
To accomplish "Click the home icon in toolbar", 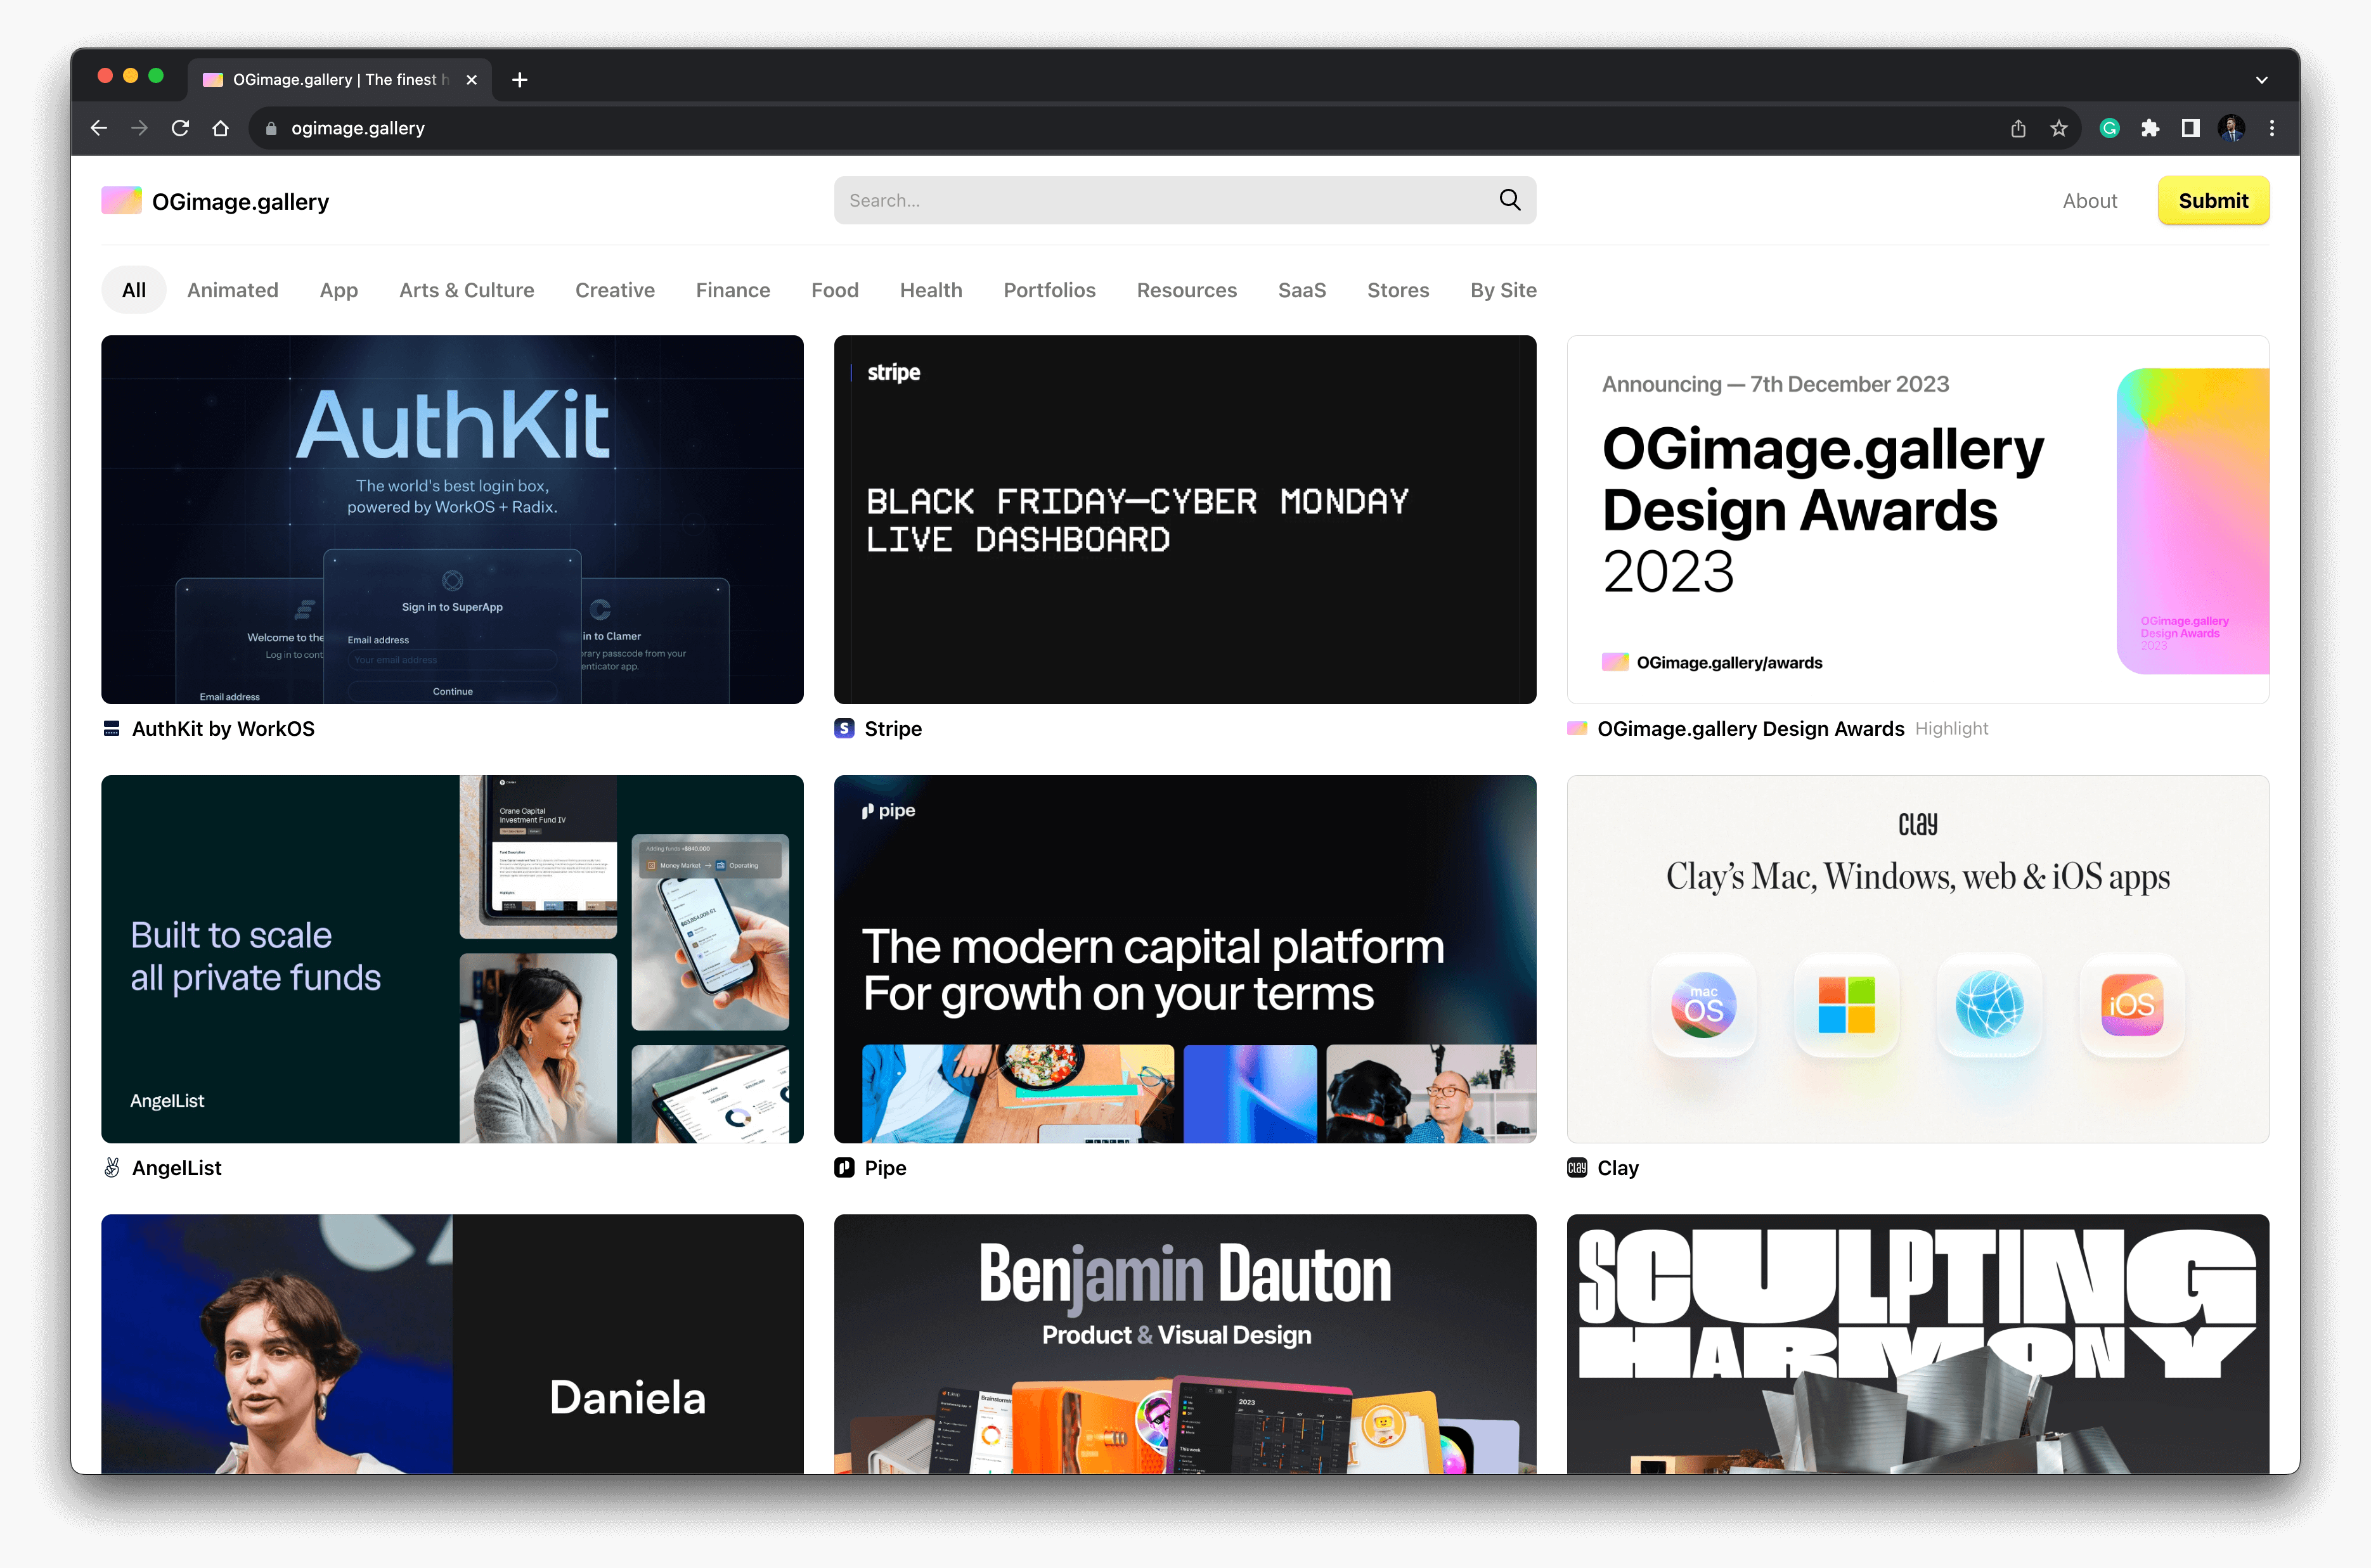I will click(221, 128).
